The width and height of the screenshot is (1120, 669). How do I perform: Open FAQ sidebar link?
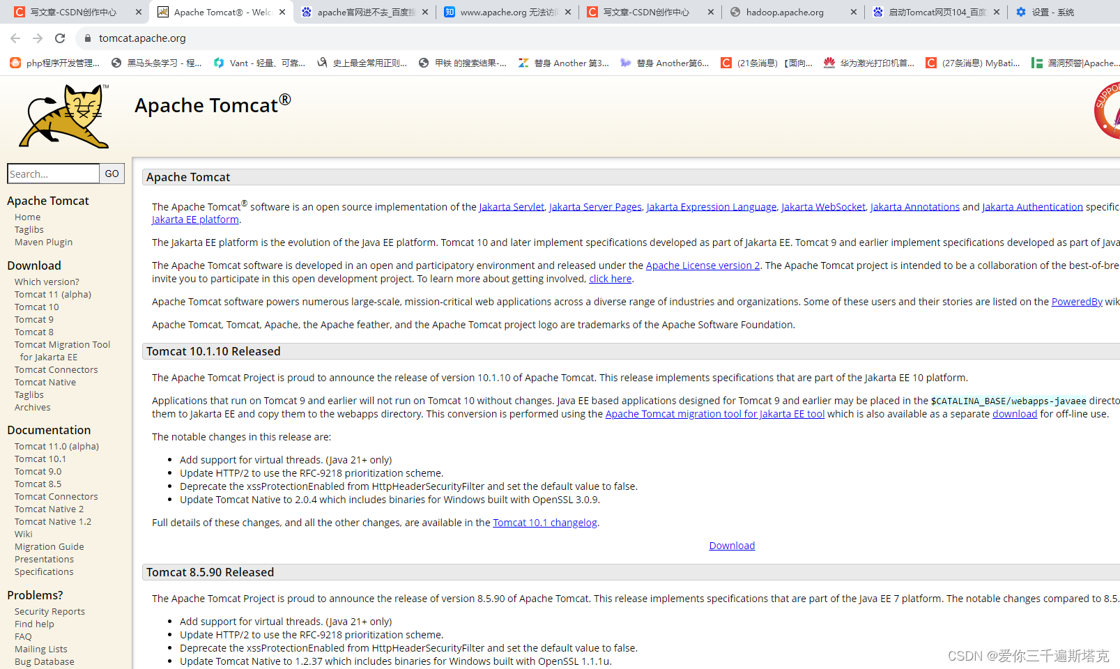(23, 636)
